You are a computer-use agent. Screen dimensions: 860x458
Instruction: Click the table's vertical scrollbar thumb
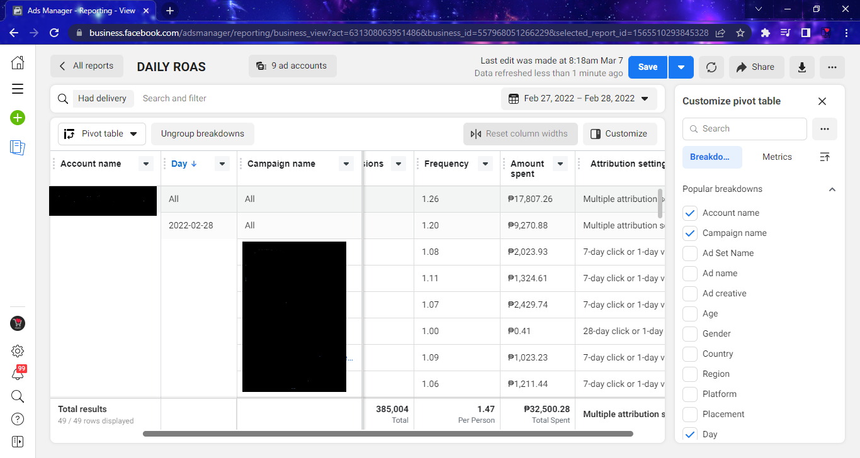click(x=660, y=203)
